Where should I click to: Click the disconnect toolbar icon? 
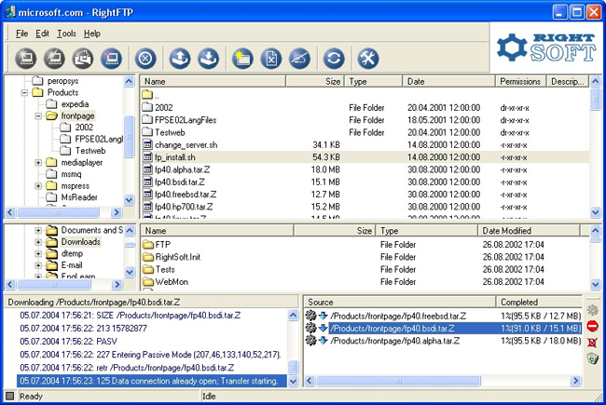(x=112, y=59)
